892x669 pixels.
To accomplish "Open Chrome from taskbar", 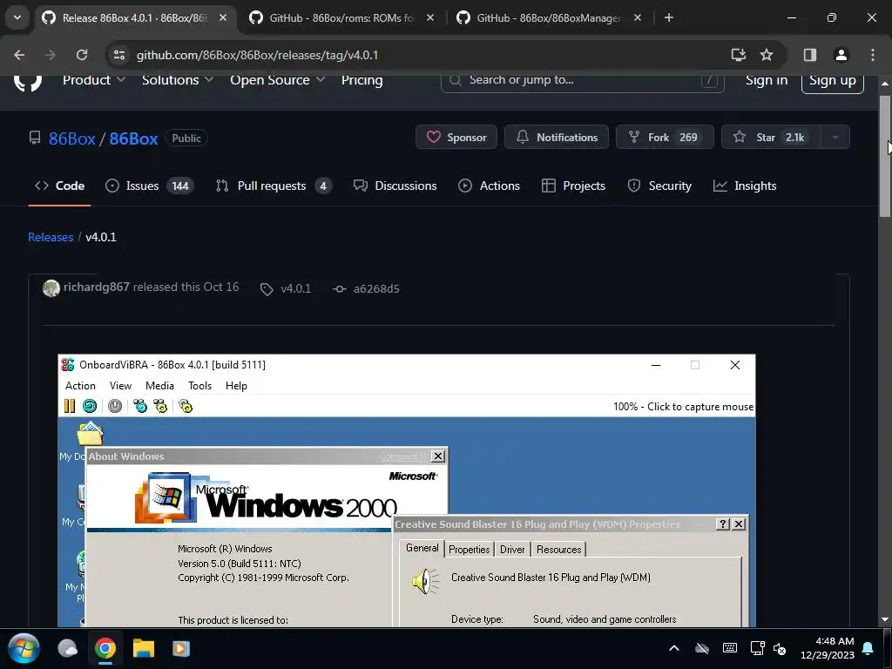I will pyautogui.click(x=105, y=648).
